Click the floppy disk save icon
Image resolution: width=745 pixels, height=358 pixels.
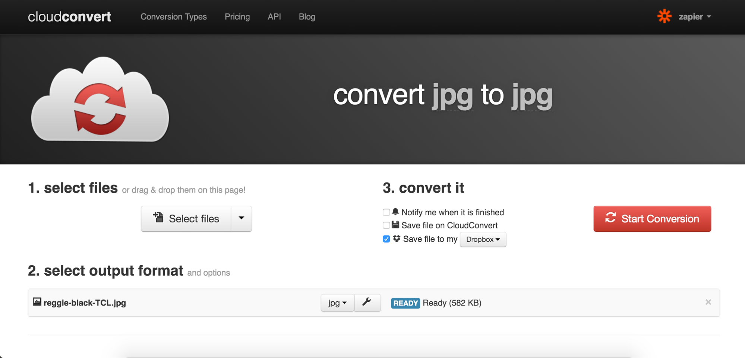click(x=395, y=225)
